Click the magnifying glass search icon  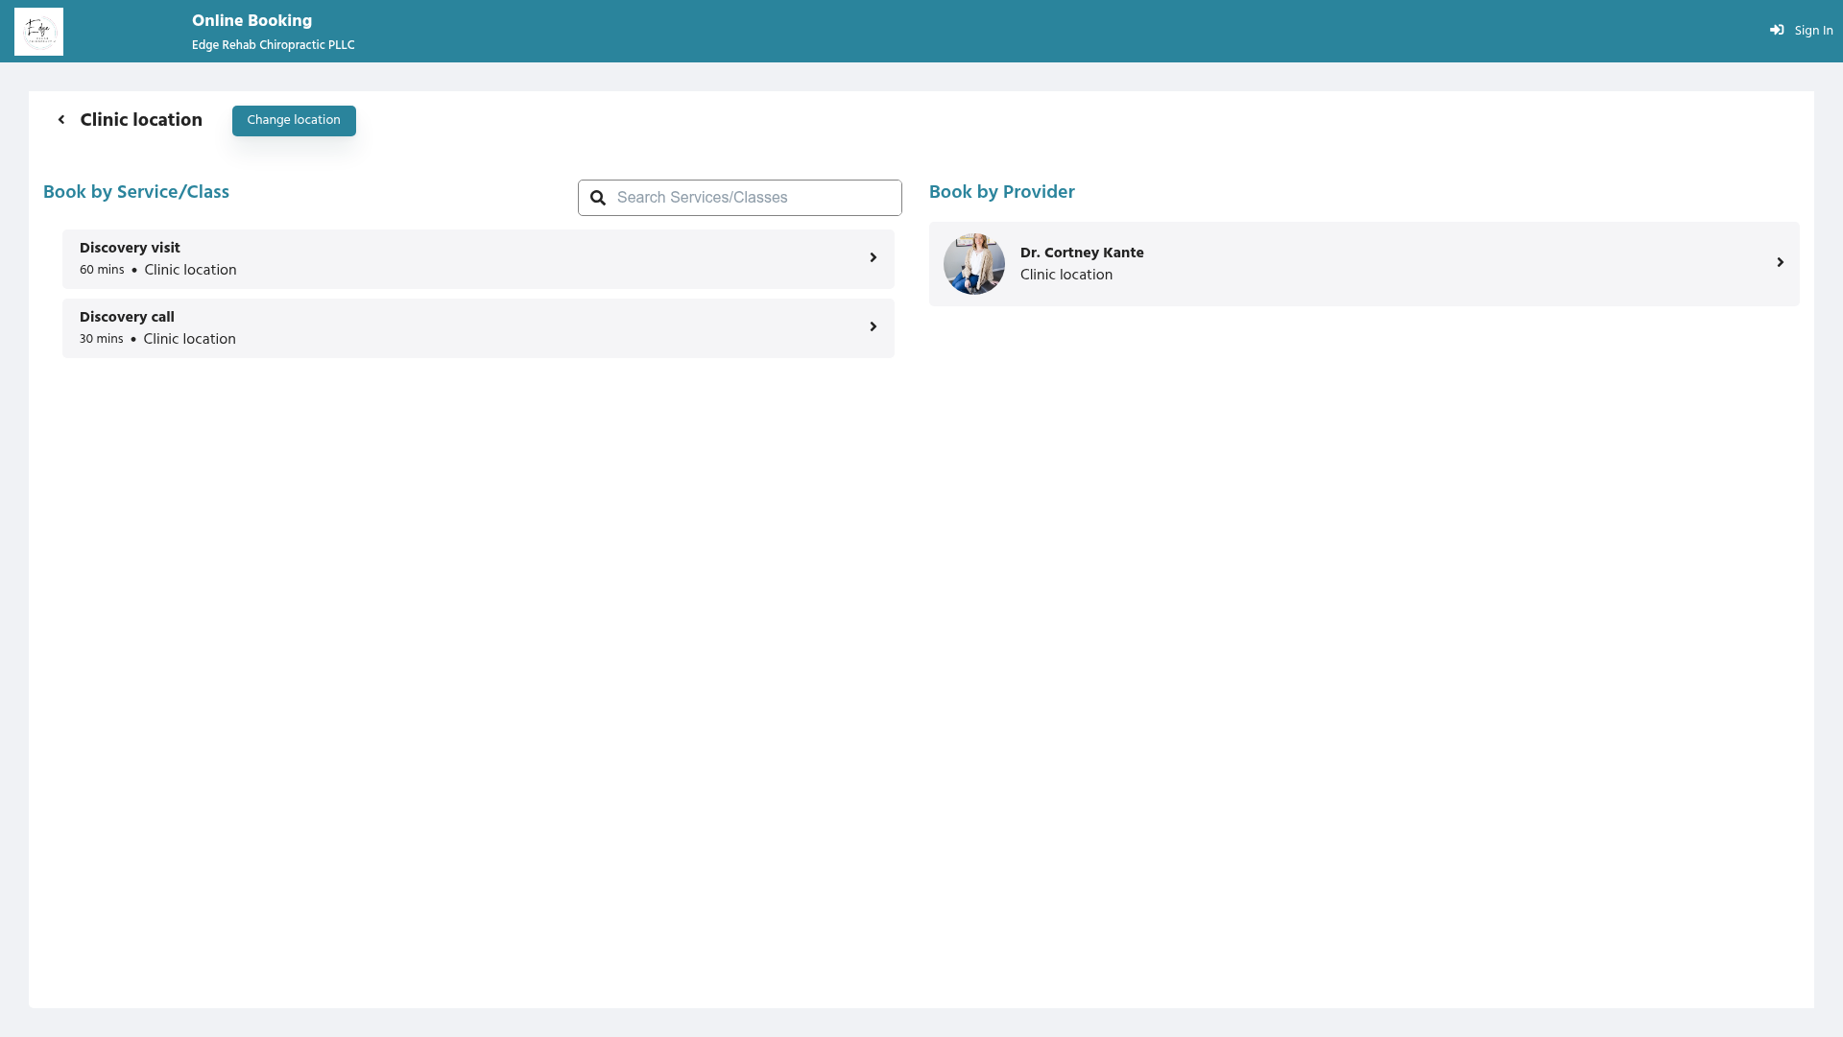[x=598, y=198]
